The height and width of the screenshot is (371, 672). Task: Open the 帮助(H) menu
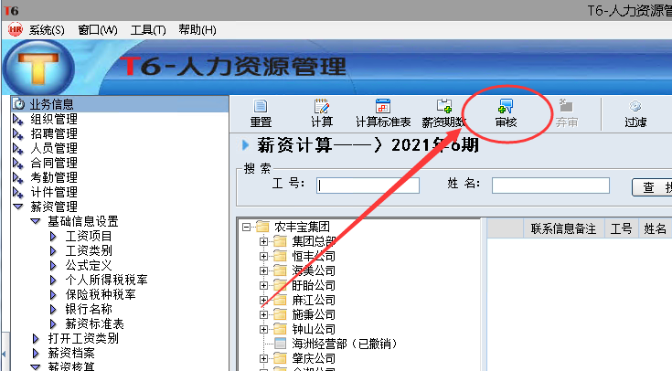pos(197,30)
